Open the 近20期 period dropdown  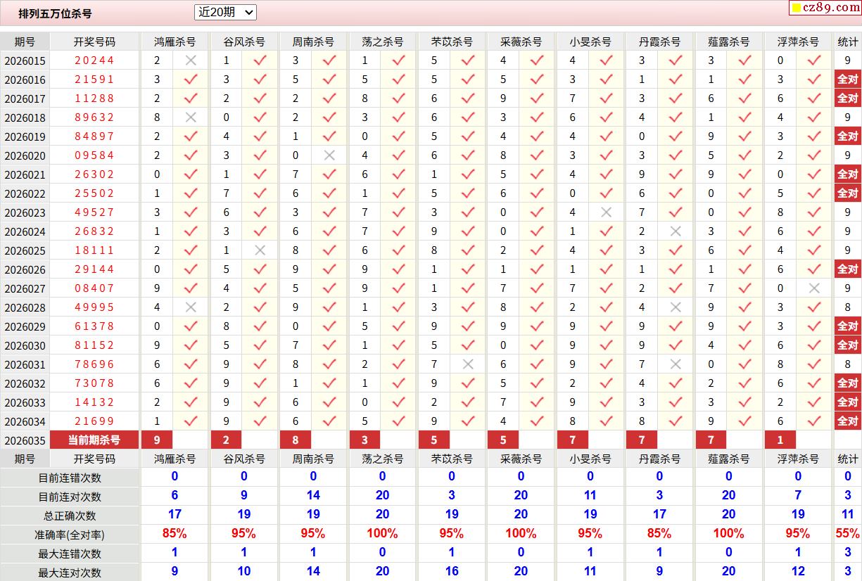225,12
